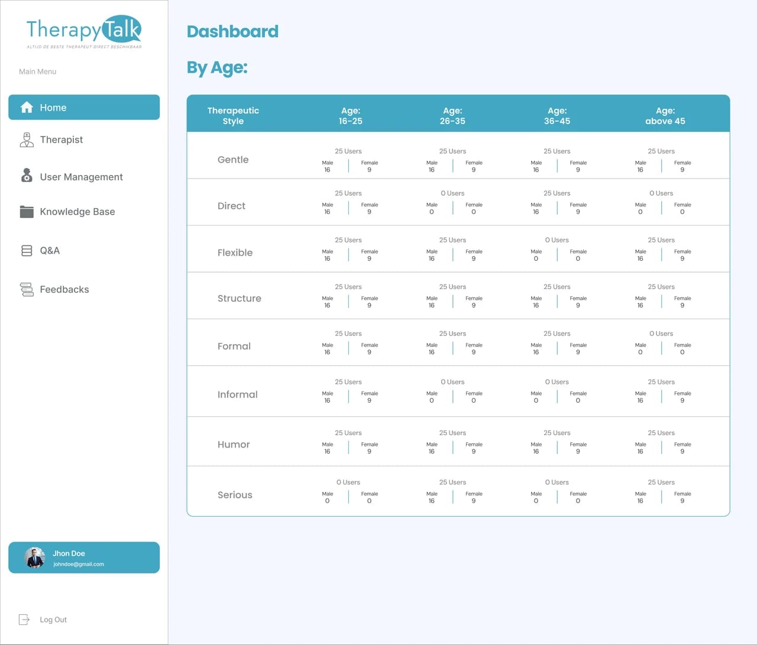Click the Home house icon

click(27, 107)
